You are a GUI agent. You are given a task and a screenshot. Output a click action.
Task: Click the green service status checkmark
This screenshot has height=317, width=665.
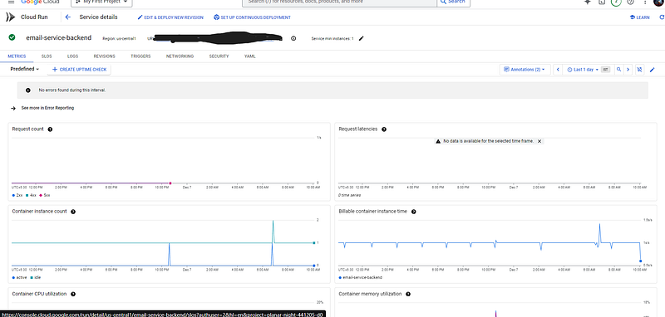[x=12, y=37]
